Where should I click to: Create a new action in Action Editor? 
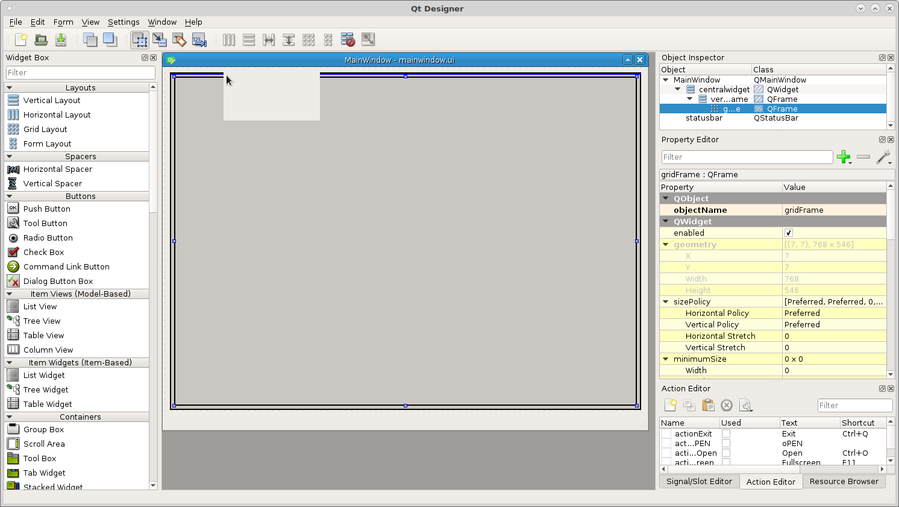point(671,405)
